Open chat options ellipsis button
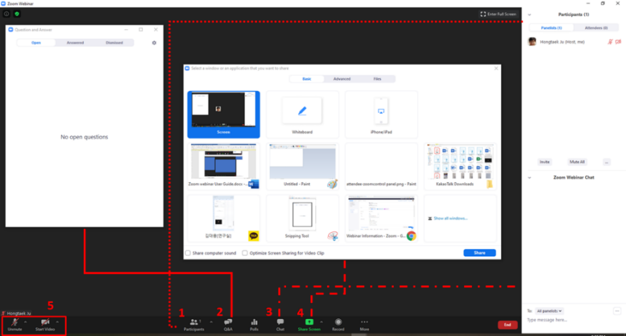 tap(617, 311)
